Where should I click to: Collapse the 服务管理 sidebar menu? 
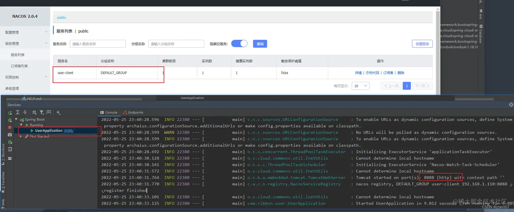[x=25, y=44]
